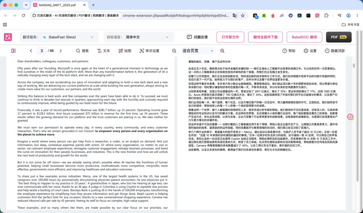
Task: Open the extensions puzzle piece menu
Action: tap(326, 15)
